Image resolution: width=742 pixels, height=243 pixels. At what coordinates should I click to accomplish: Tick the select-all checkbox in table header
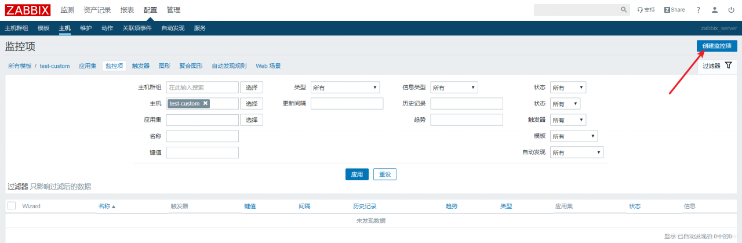click(12, 205)
